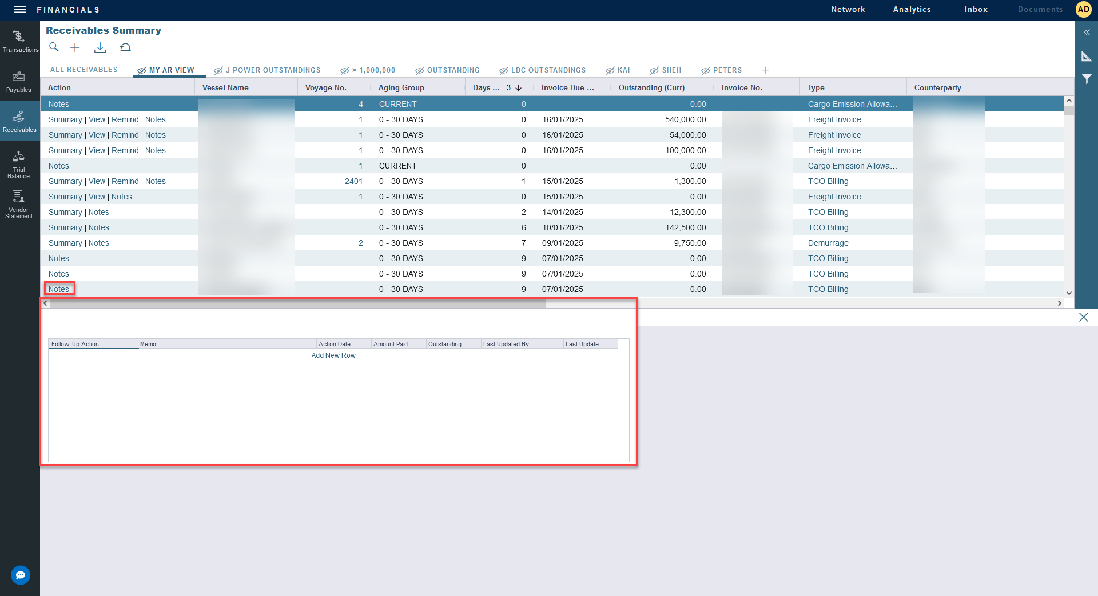Image resolution: width=1098 pixels, height=596 pixels.
Task: Click Add New Row link
Action: click(333, 355)
